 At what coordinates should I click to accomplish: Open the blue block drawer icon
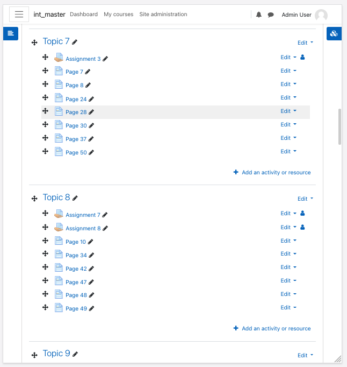click(x=334, y=33)
